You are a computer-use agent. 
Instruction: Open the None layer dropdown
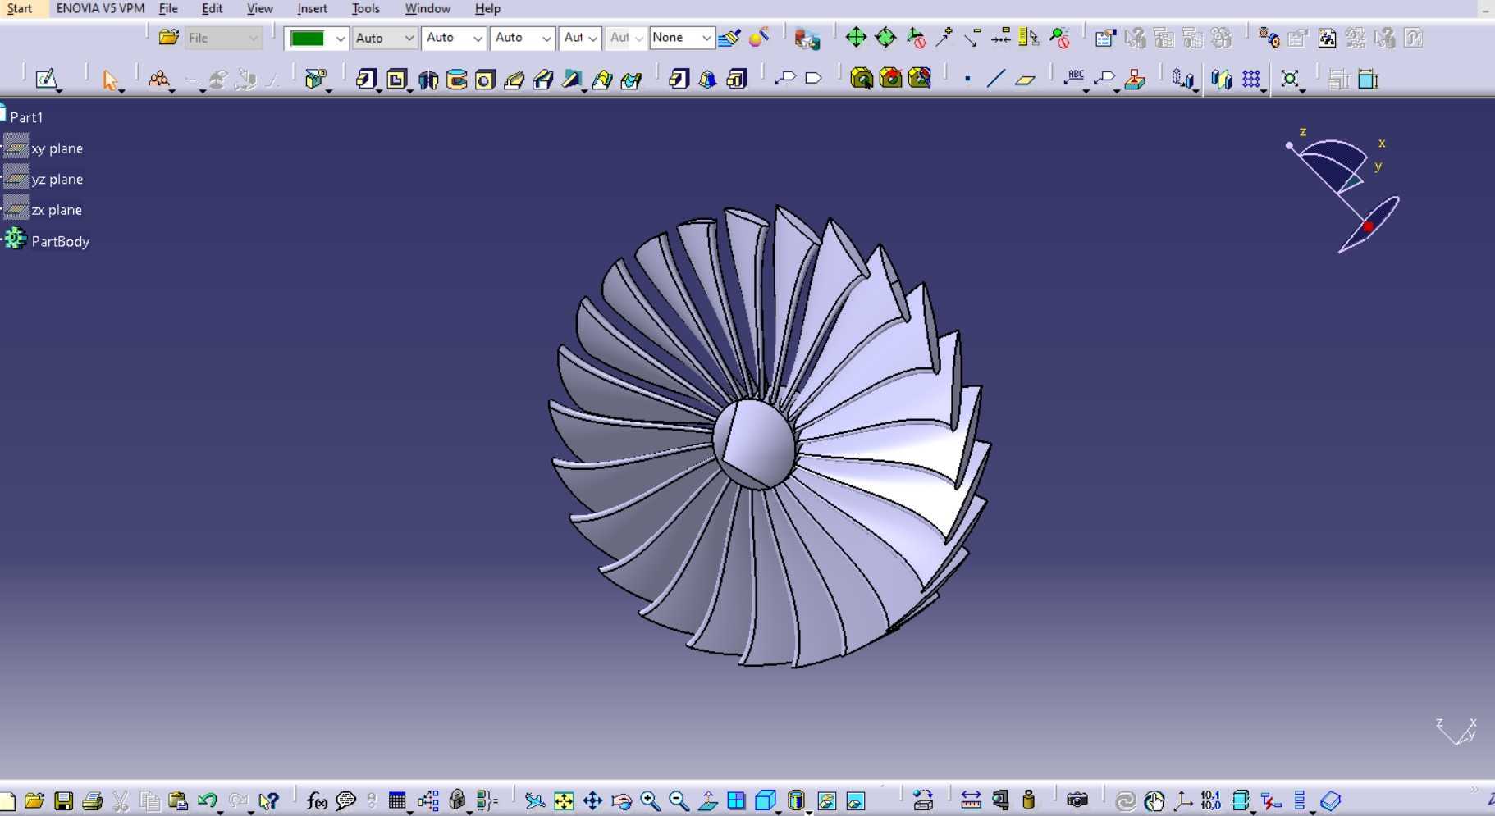pyautogui.click(x=682, y=38)
